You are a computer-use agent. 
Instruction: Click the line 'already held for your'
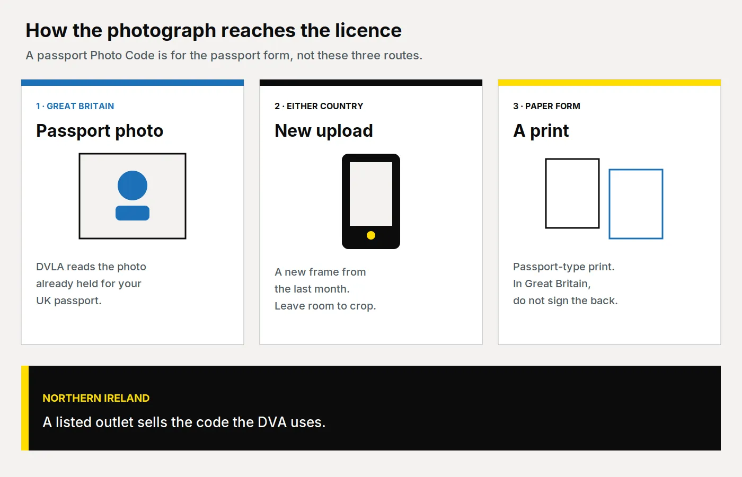89,284
